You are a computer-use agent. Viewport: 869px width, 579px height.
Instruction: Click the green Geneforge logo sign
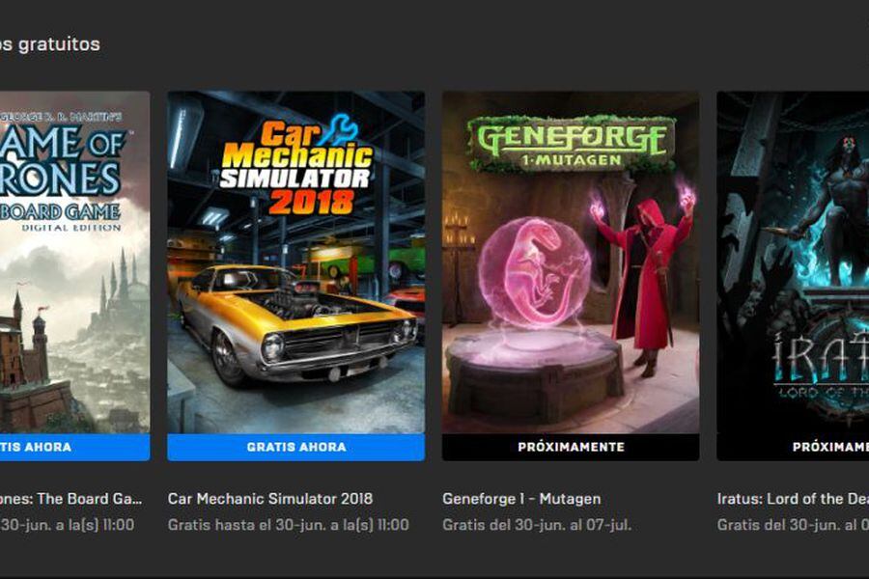(571, 144)
